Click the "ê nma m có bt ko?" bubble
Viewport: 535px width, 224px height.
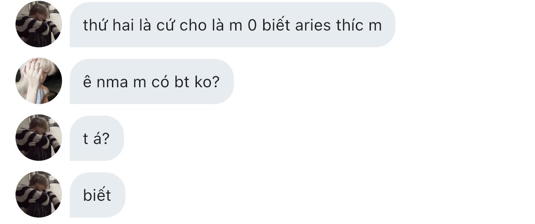[151, 82]
